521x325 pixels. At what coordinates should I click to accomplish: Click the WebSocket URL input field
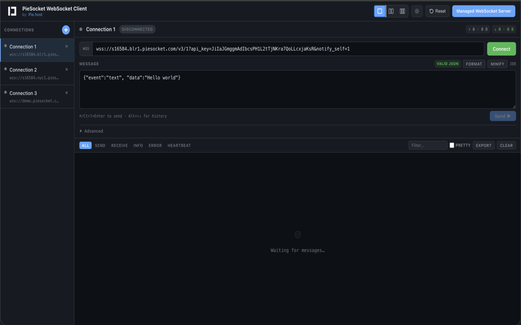click(x=288, y=49)
